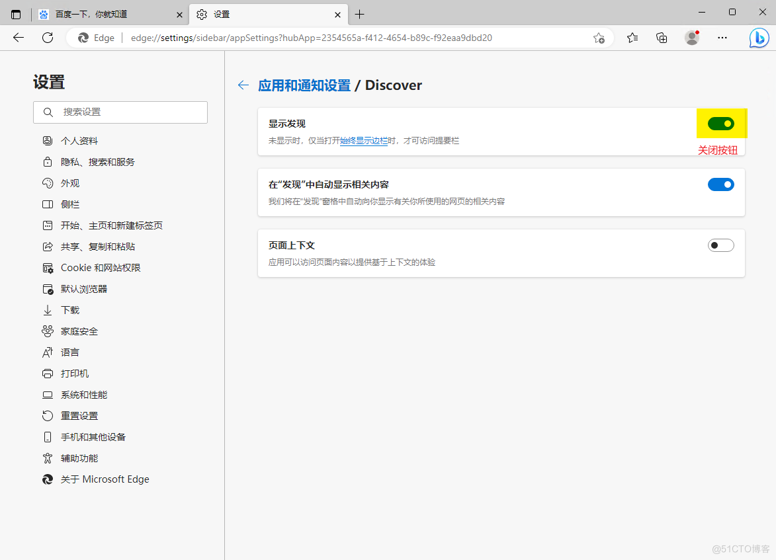Open the Collections icon in toolbar
The height and width of the screenshot is (560, 776).
click(x=662, y=38)
